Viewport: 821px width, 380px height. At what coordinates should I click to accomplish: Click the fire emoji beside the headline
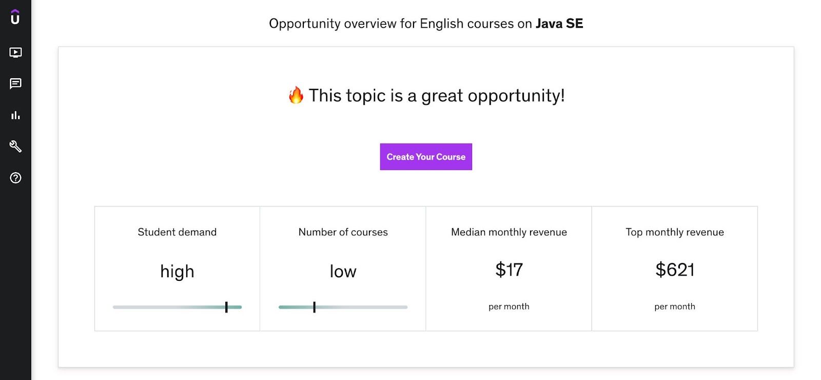click(x=296, y=96)
